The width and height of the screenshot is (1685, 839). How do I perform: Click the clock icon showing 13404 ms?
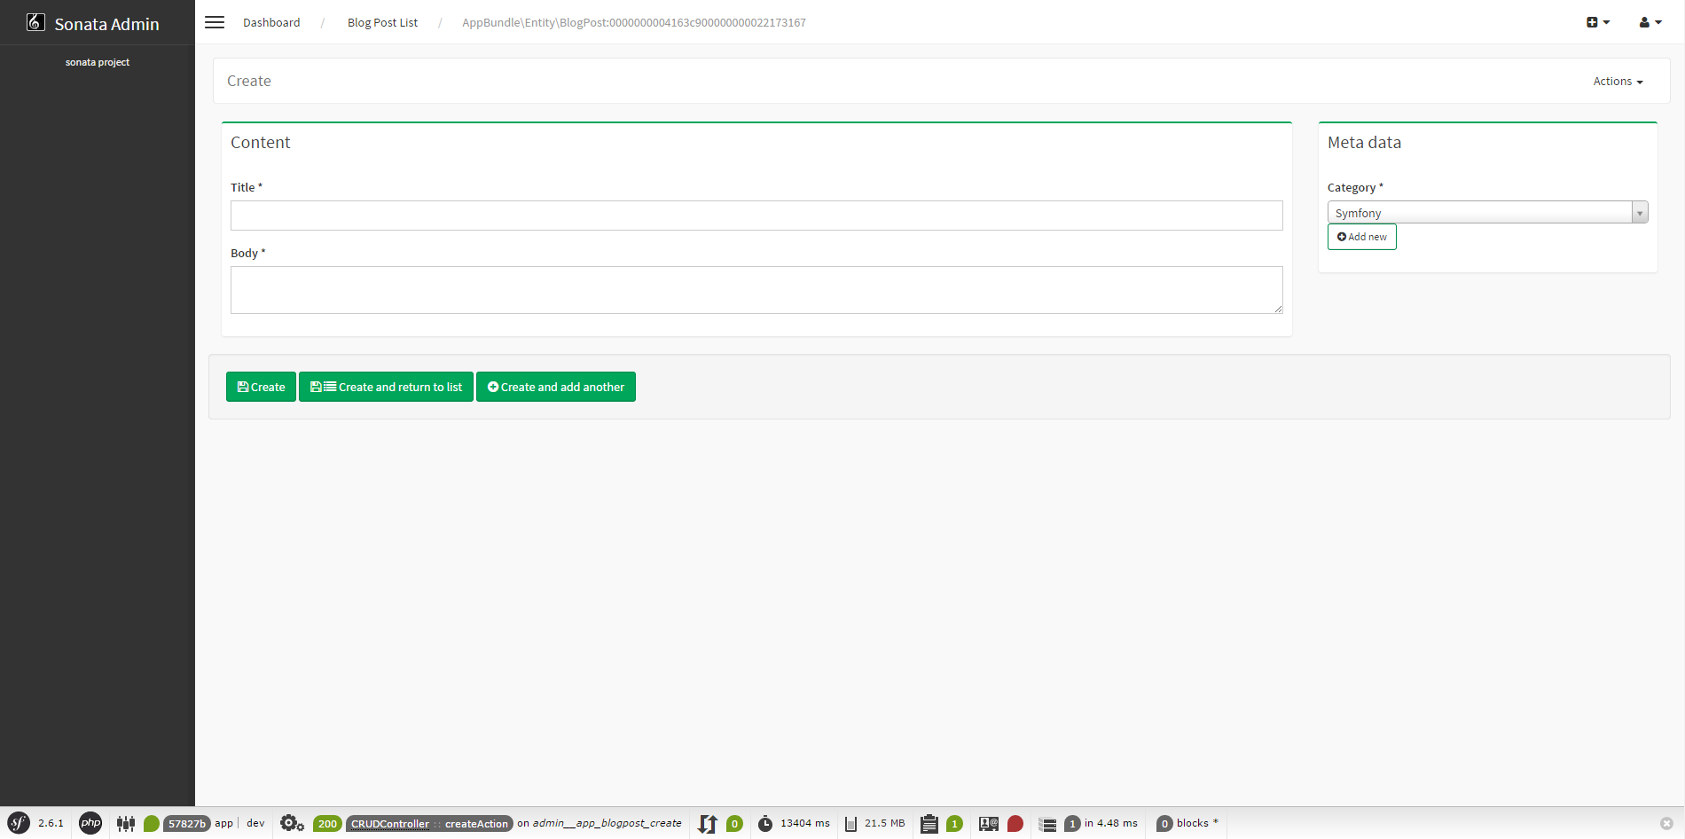coord(765,823)
